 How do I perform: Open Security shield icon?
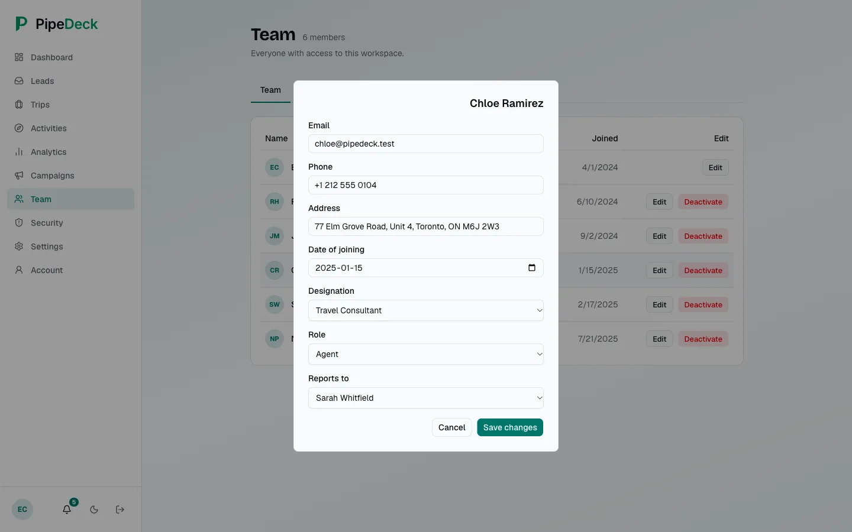pyautogui.click(x=19, y=223)
